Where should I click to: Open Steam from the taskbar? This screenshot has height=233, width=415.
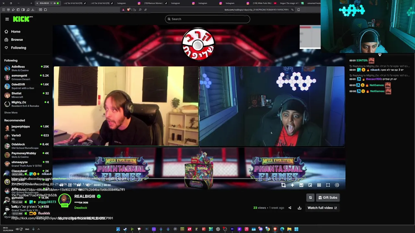125,229
